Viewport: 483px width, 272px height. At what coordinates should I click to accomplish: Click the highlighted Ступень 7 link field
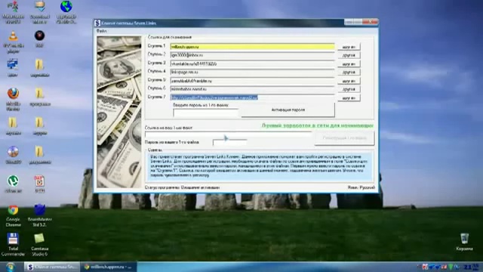click(252, 97)
